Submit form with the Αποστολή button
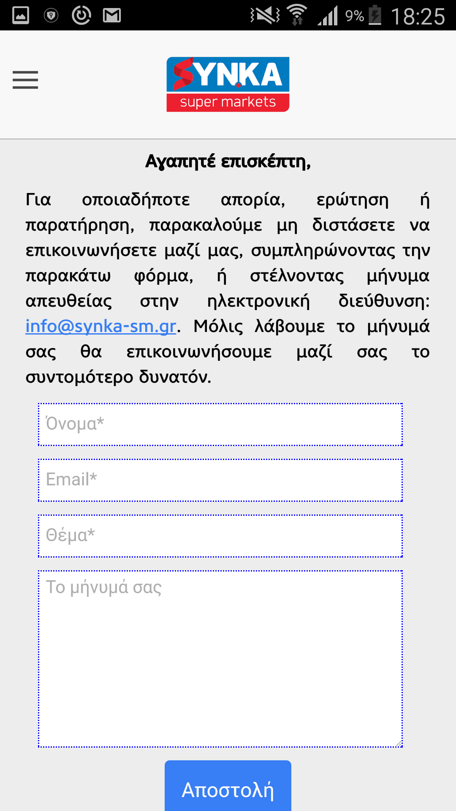 click(x=228, y=786)
